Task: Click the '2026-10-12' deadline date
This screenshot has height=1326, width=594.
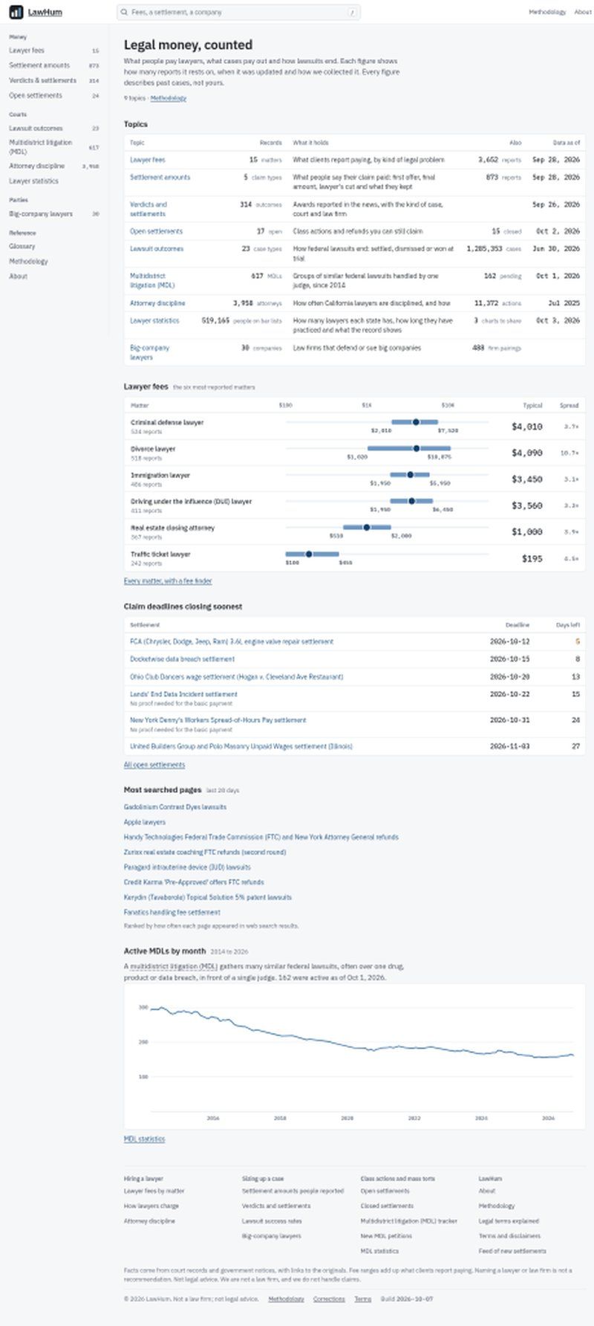Action: (x=510, y=641)
